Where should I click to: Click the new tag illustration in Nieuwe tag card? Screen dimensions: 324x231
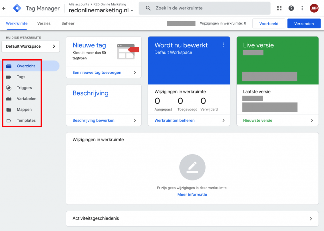tap(128, 51)
